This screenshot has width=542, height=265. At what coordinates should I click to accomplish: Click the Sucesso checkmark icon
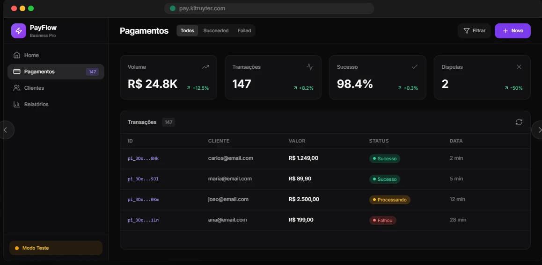click(x=414, y=67)
